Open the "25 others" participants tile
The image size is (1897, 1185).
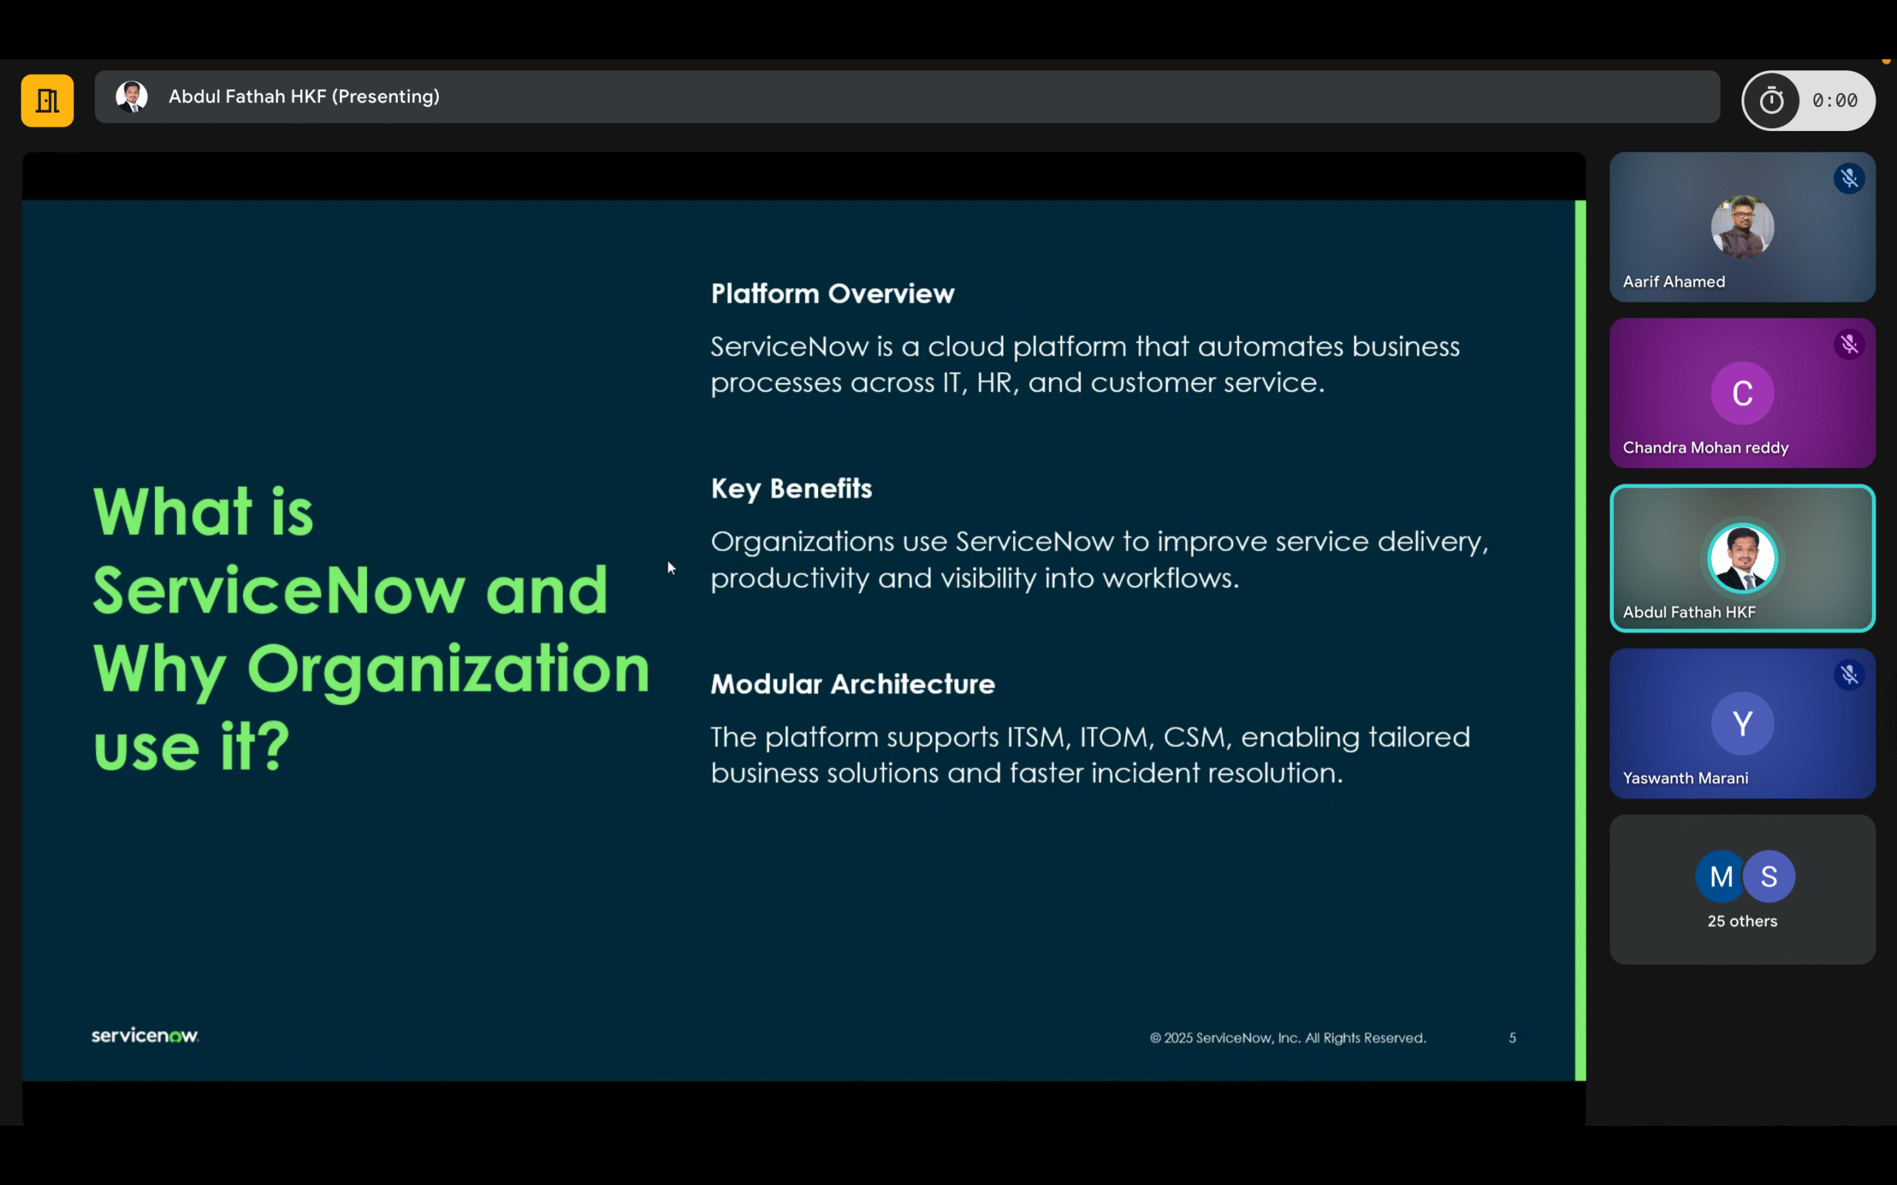click(x=1742, y=889)
